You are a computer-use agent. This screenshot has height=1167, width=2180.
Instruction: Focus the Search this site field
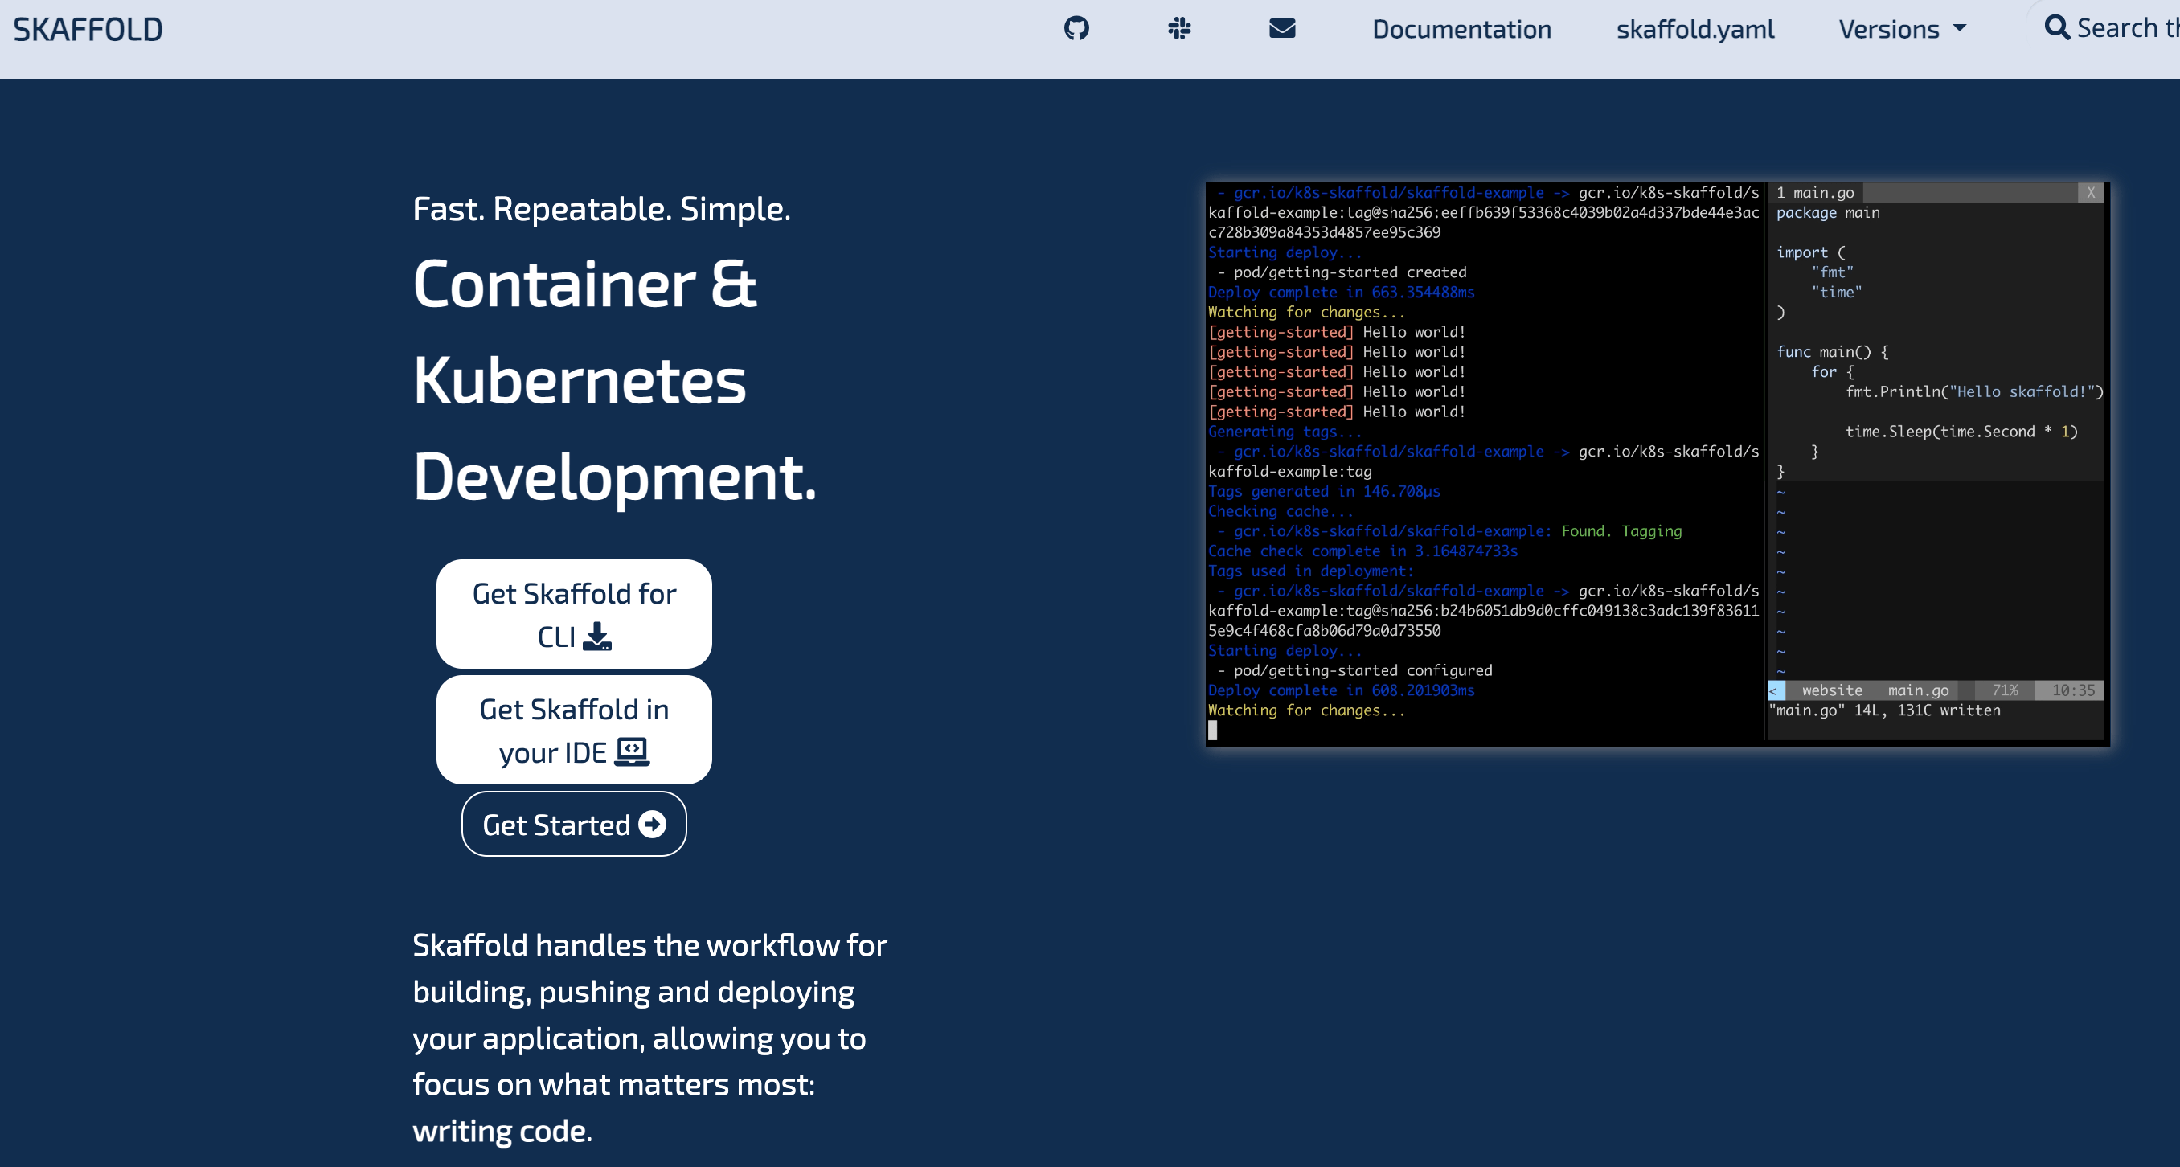coord(2126,28)
